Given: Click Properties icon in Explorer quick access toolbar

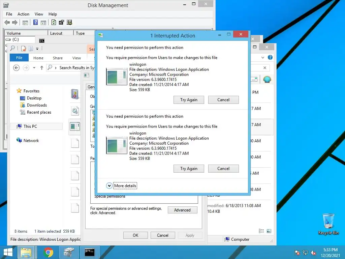Looking at the screenshot, I should (23, 49).
